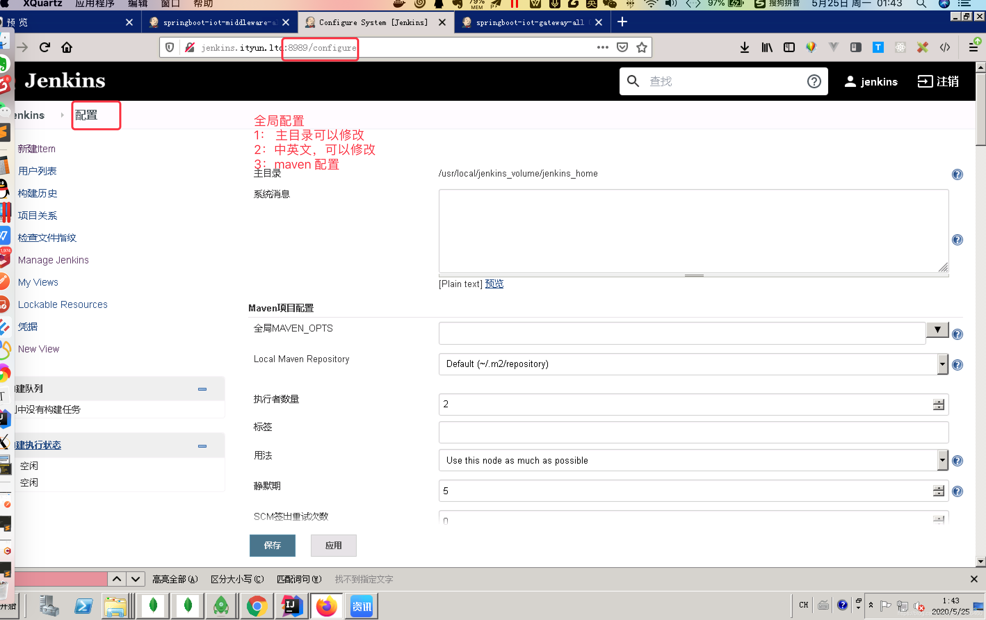Select the Configure System [Jenkins] tab
This screenshot has width=986, height=620.
coord(376,22)
